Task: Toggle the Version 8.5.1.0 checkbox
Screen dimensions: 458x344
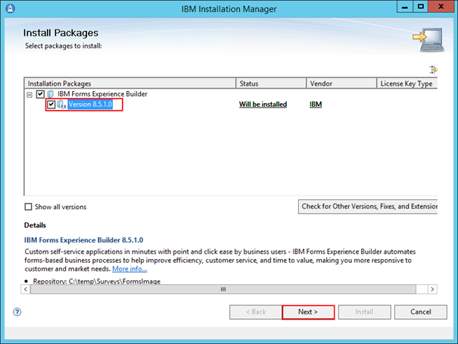Action: click(51, 105)
